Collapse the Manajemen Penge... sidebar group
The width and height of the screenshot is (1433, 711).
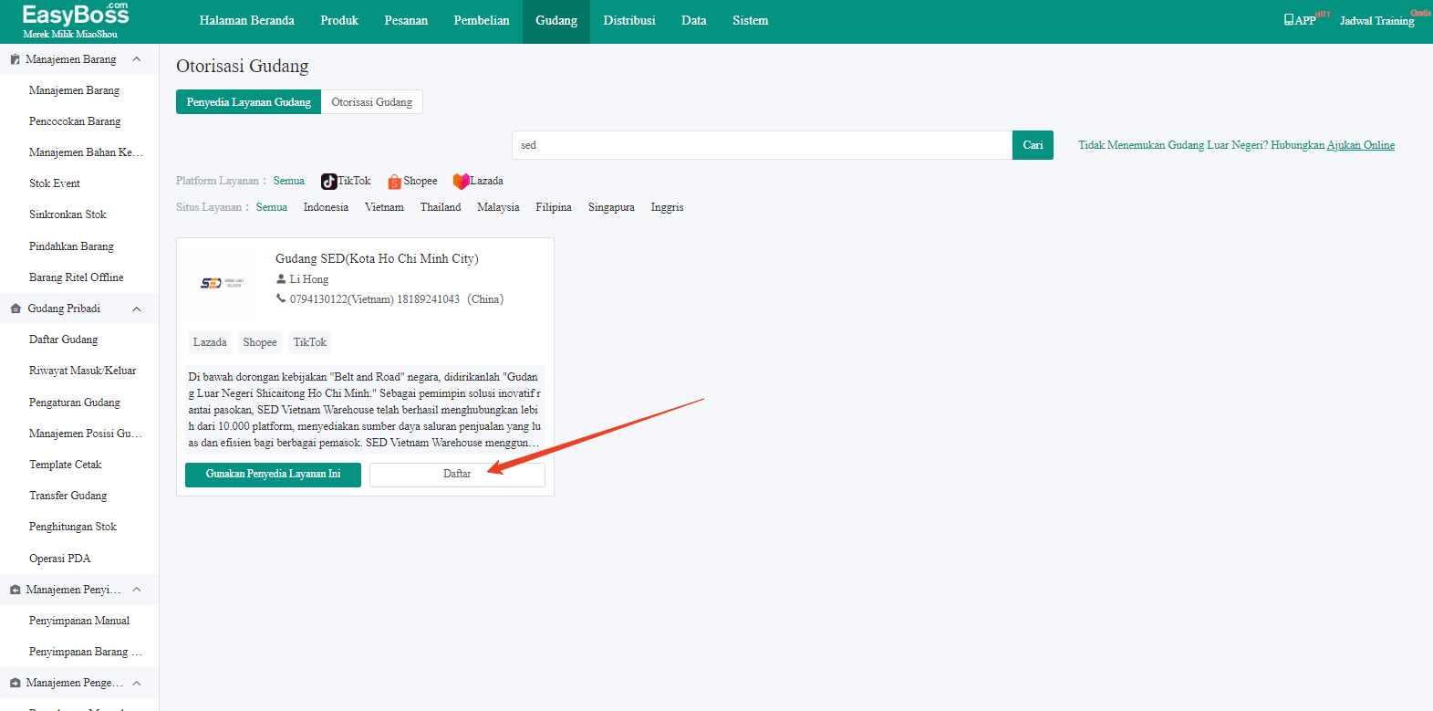(x=137, y=683)
